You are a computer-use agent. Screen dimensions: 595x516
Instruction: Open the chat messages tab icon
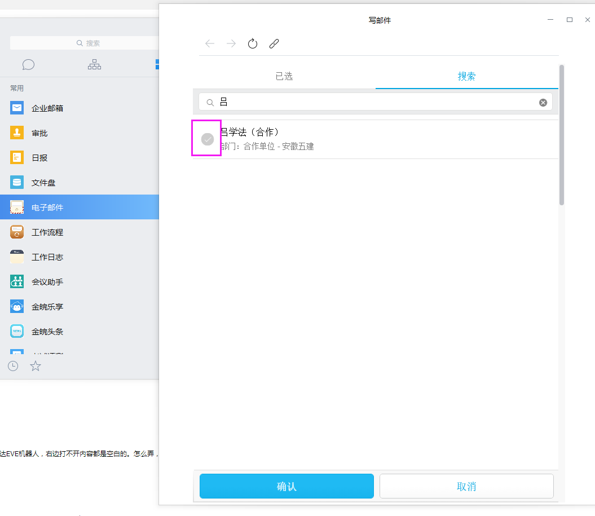click(x=28, y=64)
